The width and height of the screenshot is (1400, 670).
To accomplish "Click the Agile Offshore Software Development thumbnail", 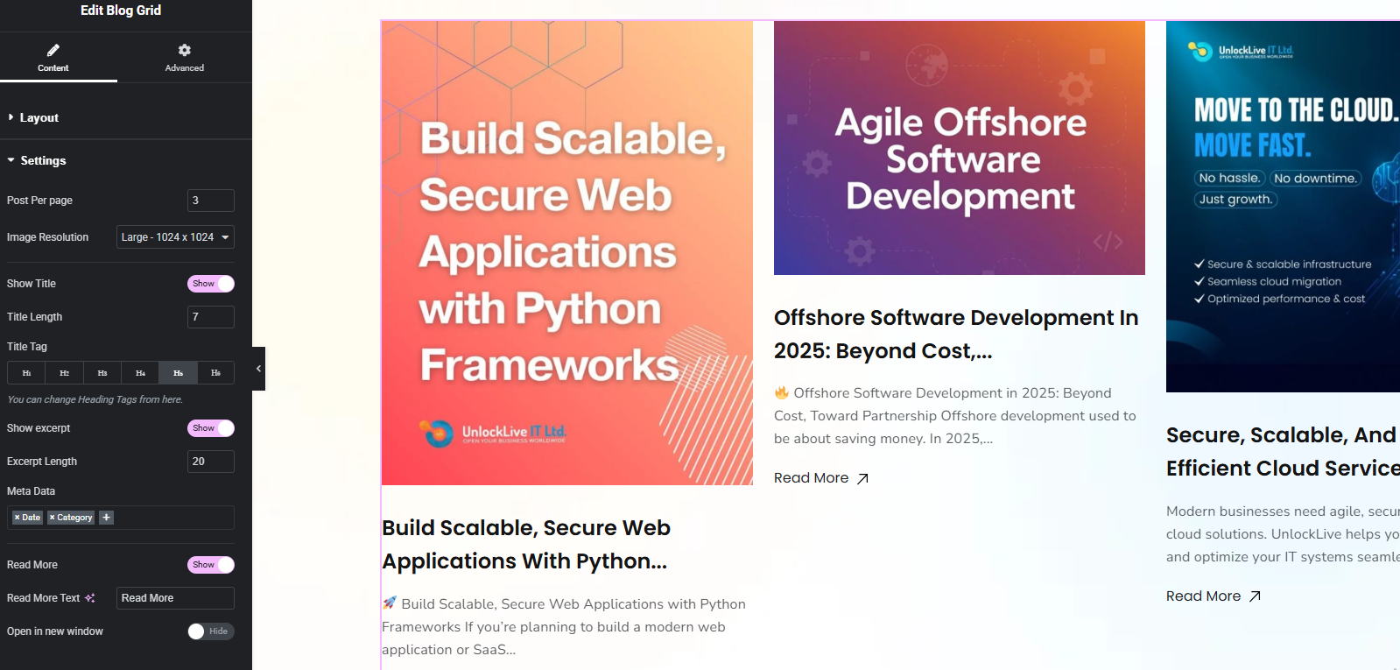I will [959, 148].
